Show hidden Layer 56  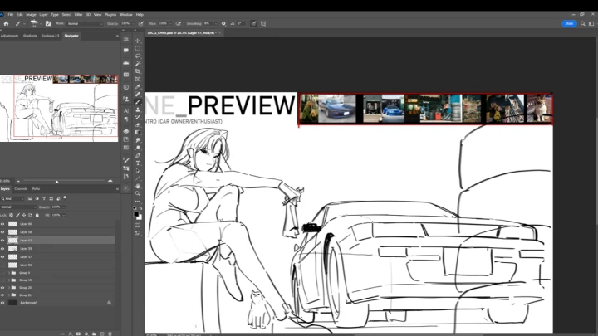click(x=2, y=265)
